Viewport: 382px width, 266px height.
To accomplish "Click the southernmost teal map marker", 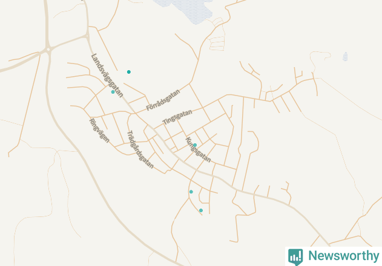I will click(x=201, y=210).
